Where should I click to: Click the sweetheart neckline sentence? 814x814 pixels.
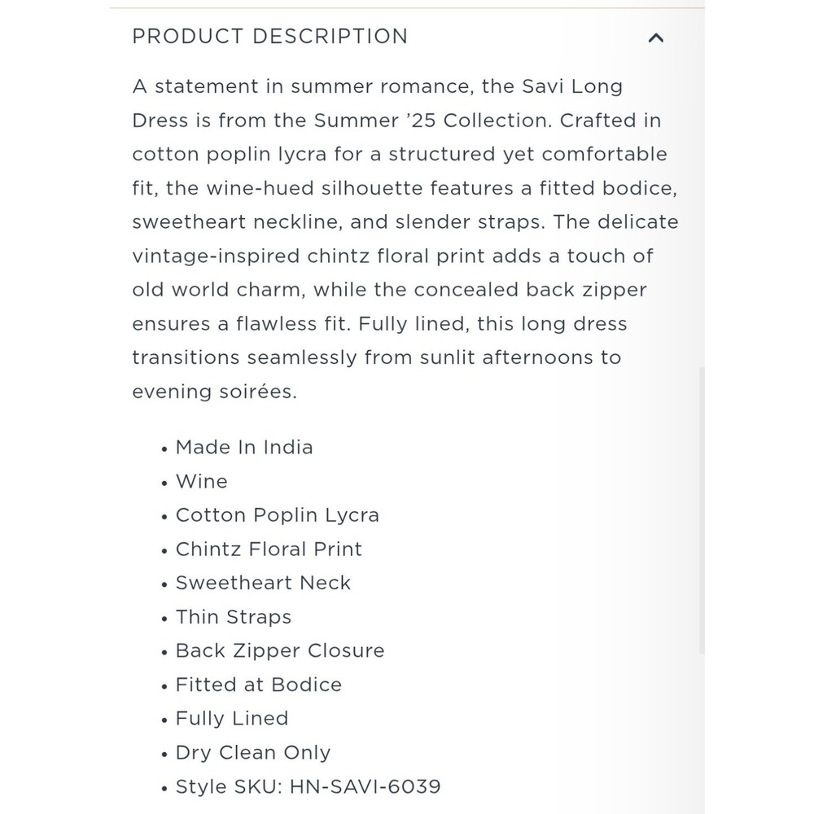237,222
